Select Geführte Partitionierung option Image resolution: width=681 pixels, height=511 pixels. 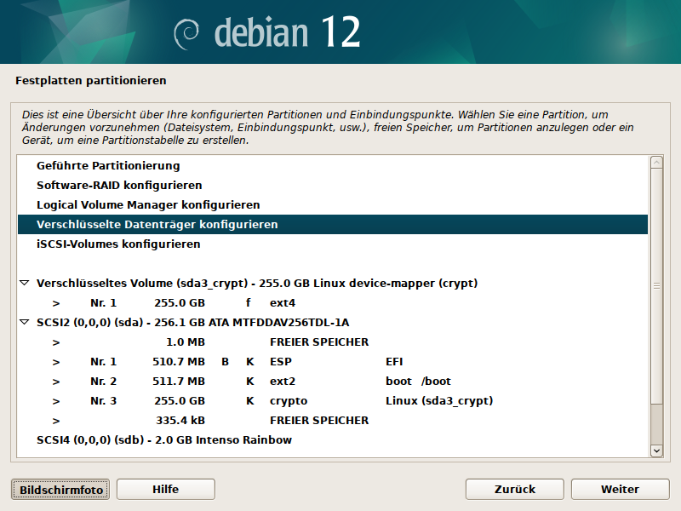pyautogui.click(x=108, y=165)
